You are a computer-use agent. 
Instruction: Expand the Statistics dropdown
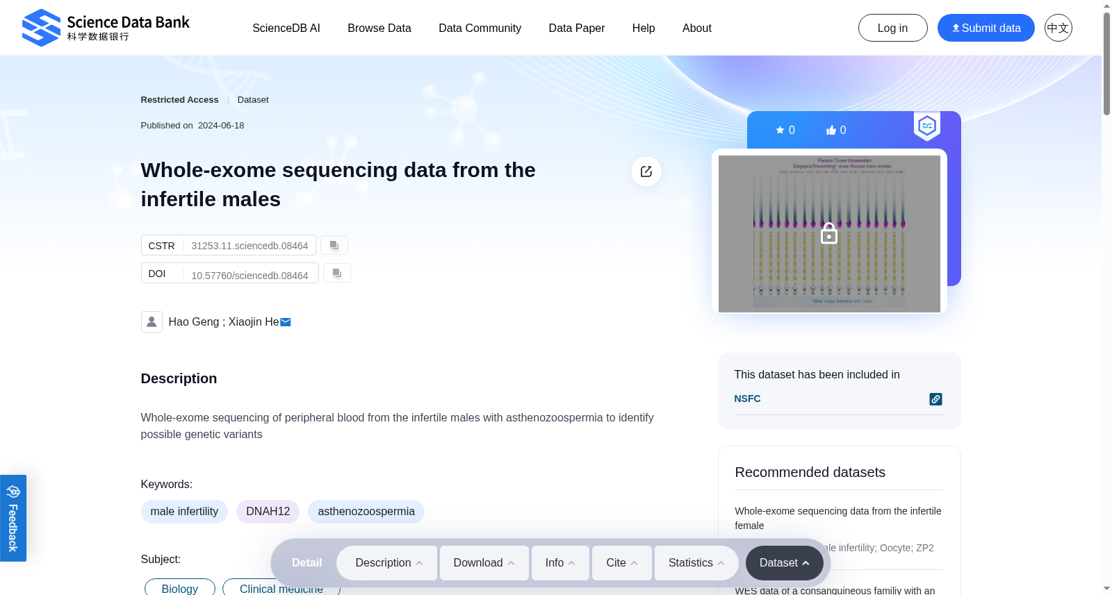[x=696, y=563]
